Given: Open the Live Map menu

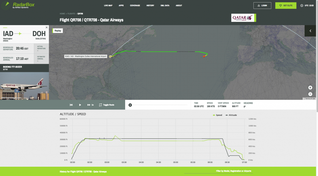Looking at the screenshot, I should pyautogui.click(x=108, y=6).
